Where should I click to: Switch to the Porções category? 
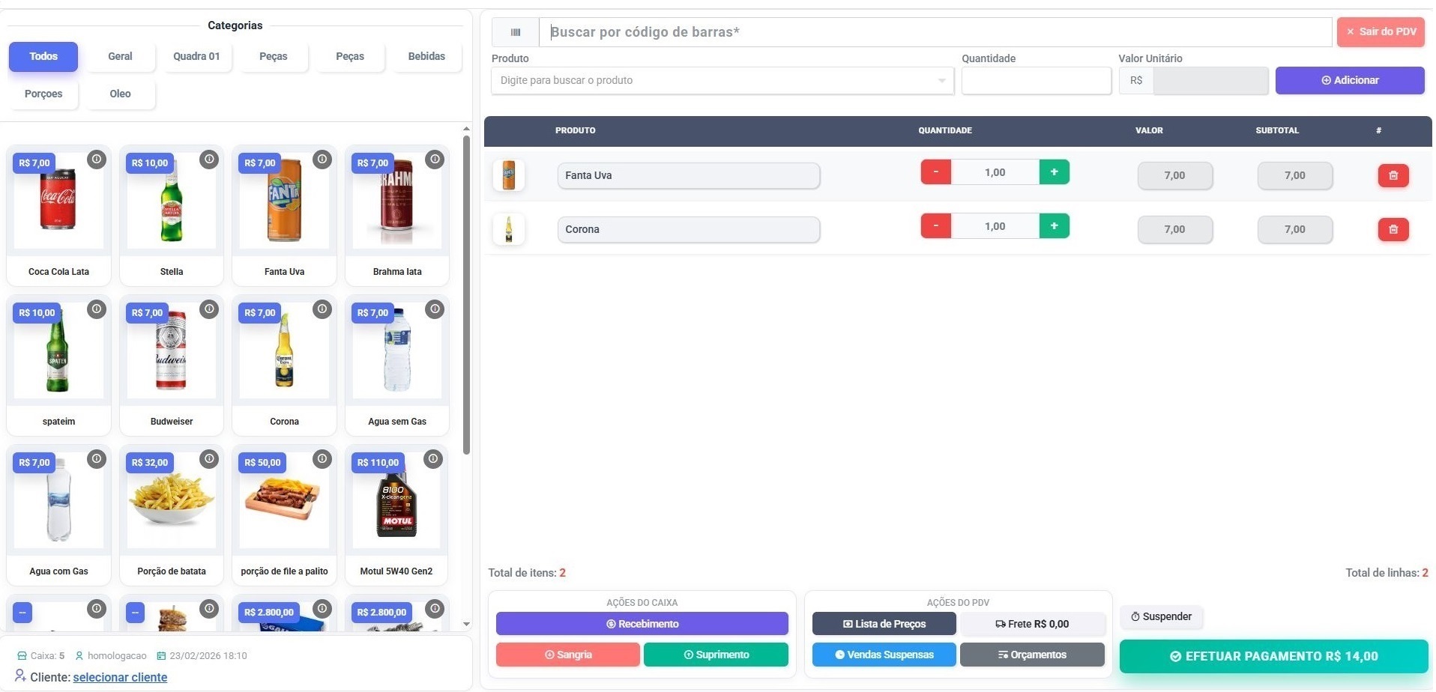[43, 94]
